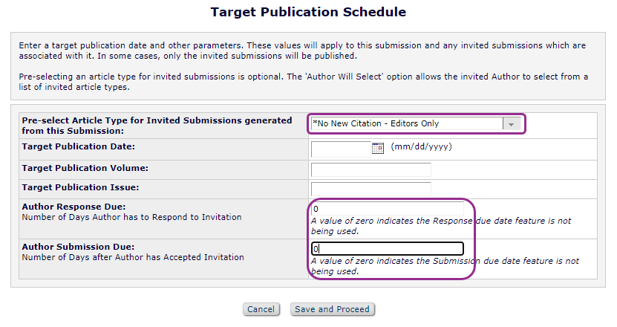Click Save and Proceed
617x327 pixels.
click(x=333, y=309)
